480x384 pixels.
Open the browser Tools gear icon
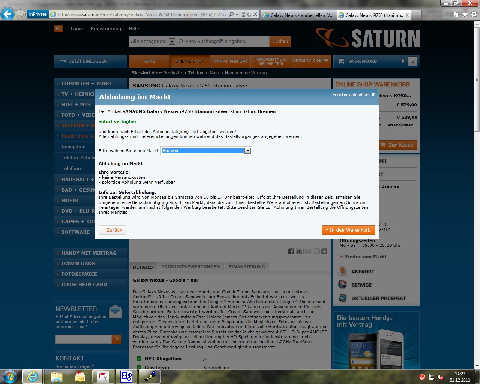pos(474,14)
